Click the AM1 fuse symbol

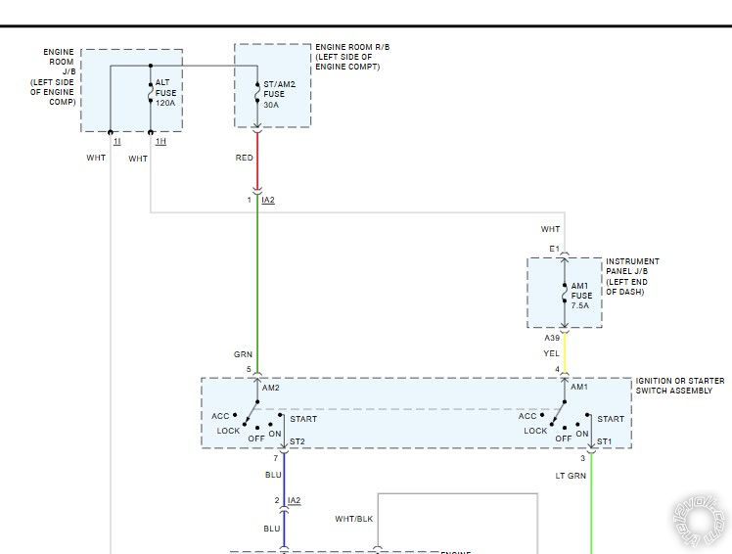click(565, 293)
